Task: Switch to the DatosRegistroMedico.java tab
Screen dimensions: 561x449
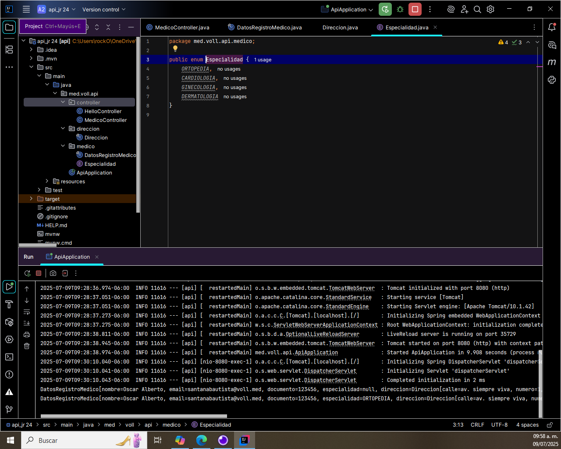Action: (x=265, y=27)
